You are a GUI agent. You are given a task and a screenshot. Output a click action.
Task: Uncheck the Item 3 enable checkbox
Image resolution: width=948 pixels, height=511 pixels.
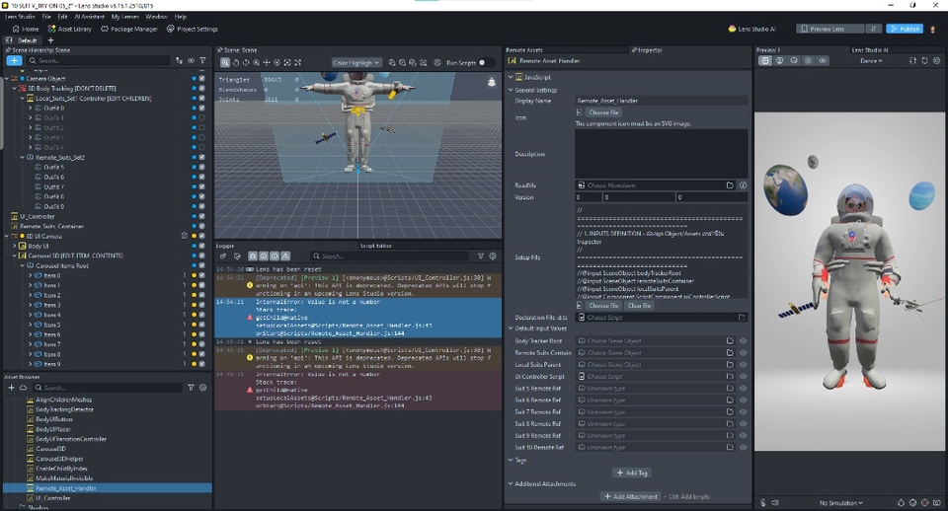pyautogui.click(x=202, y=305)
